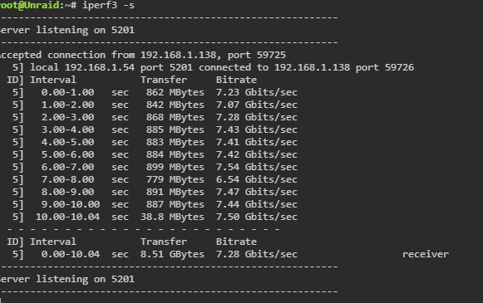Click the first Bitrate column header
This screenshot has width=483, height=303.
[236, 80]
